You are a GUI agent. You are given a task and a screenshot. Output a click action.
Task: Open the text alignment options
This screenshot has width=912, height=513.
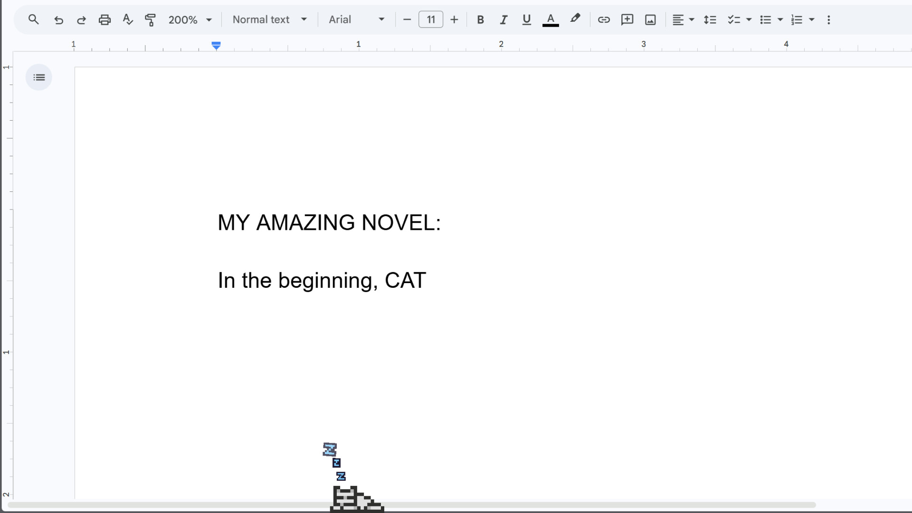point(683,19)
